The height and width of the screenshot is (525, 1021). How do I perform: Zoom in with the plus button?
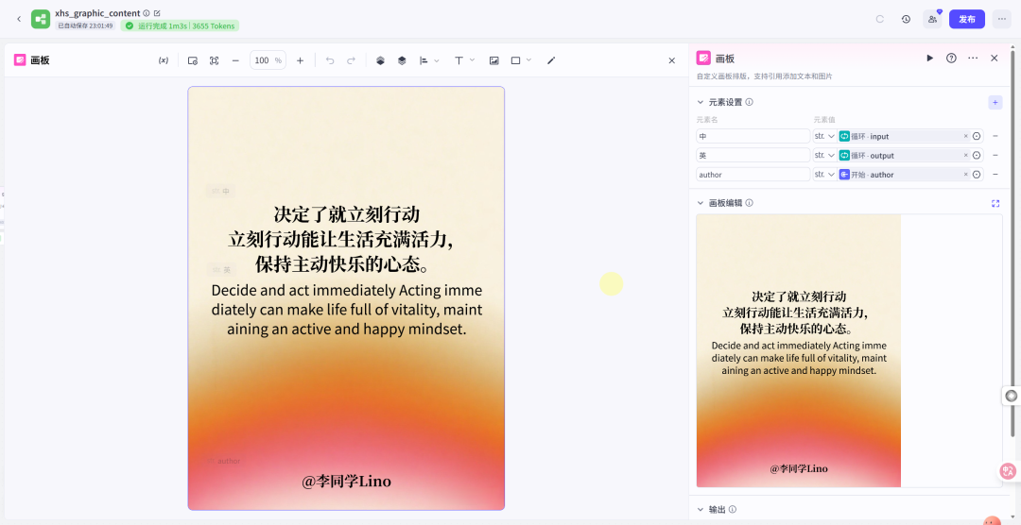(x=301, y=60)
